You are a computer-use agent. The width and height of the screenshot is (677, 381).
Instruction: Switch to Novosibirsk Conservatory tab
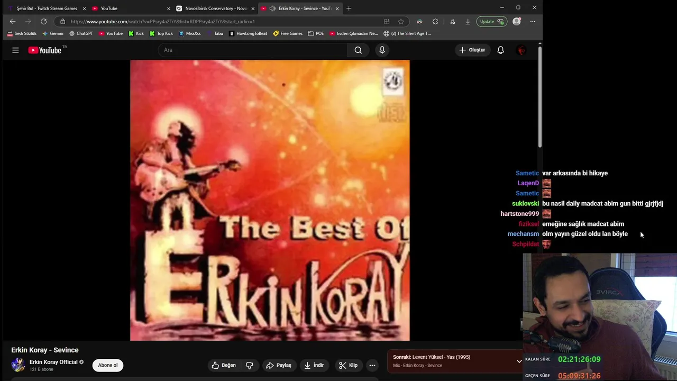click(x=216, y=8)
